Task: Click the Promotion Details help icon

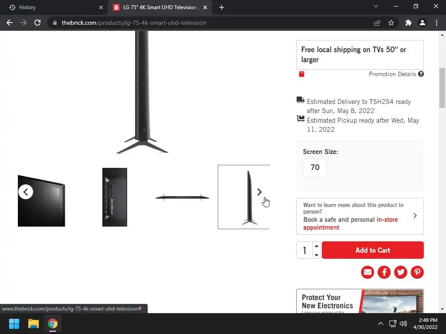Action: pyautogui.click(x=421, y=74)
